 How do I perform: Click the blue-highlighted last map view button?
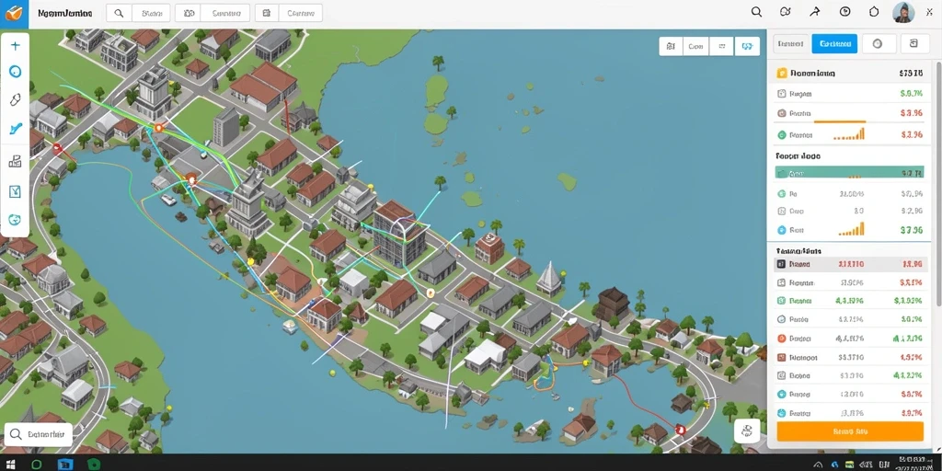[x=747, y=46]
